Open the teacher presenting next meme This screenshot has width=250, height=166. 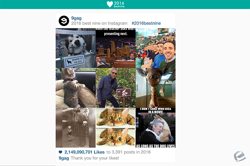pyautogui.click(x=115, y=48)
